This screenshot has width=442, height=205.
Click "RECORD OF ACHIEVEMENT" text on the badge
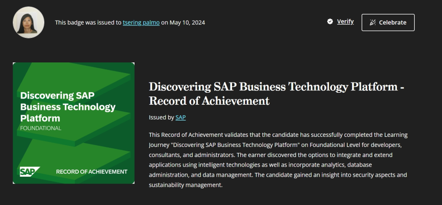click(x=92, y=172)
